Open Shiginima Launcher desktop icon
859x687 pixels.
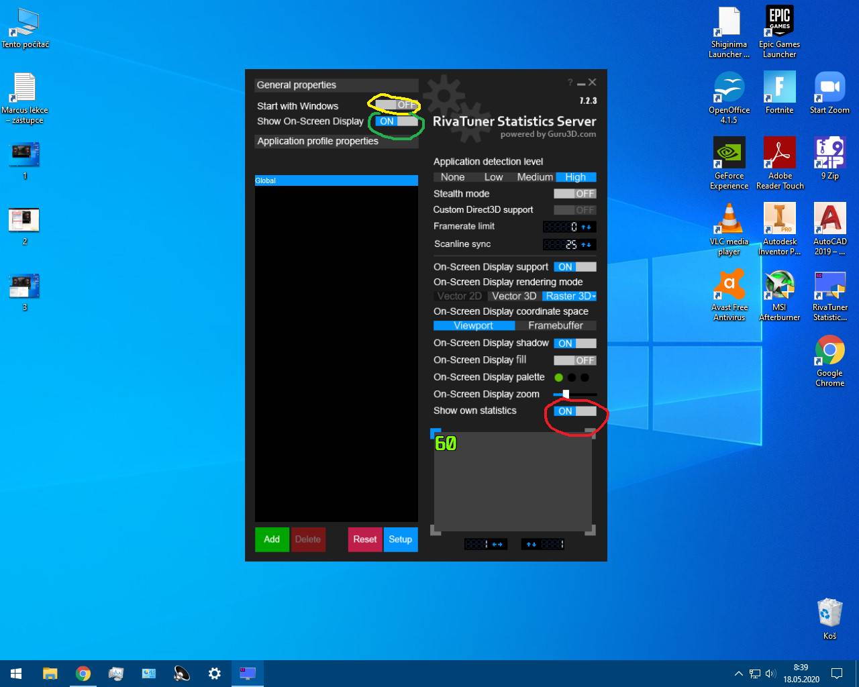pyautogui.click(x=729, y=32)
